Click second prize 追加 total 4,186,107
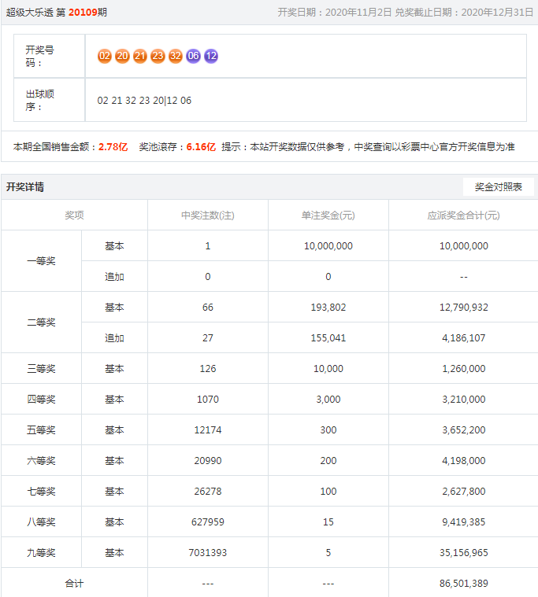Image resolution: width=538 pixels, height=597 pixels. (x=464, y=338)
